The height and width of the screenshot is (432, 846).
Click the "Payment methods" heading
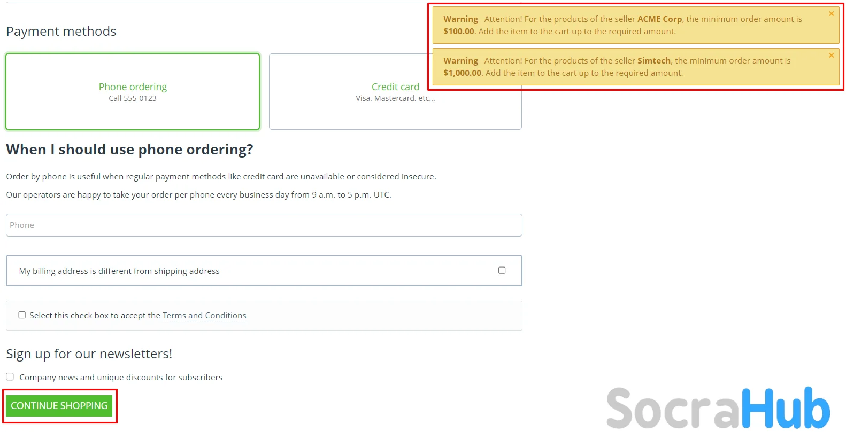point(61,32)
